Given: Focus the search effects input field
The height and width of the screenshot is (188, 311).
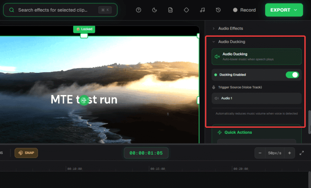Looking at the screenshot, I should point(60,10).
